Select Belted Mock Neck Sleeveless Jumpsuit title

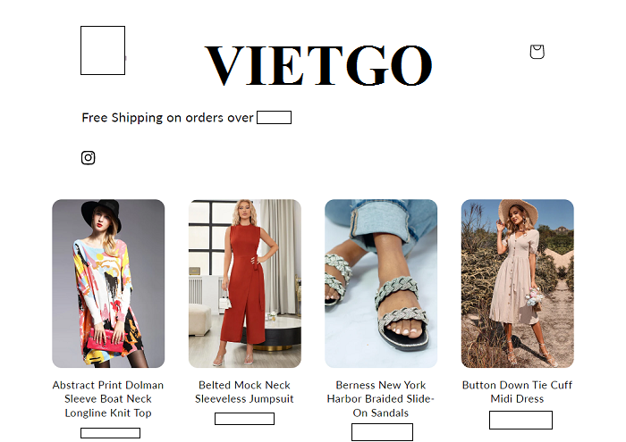pos(244,392)
